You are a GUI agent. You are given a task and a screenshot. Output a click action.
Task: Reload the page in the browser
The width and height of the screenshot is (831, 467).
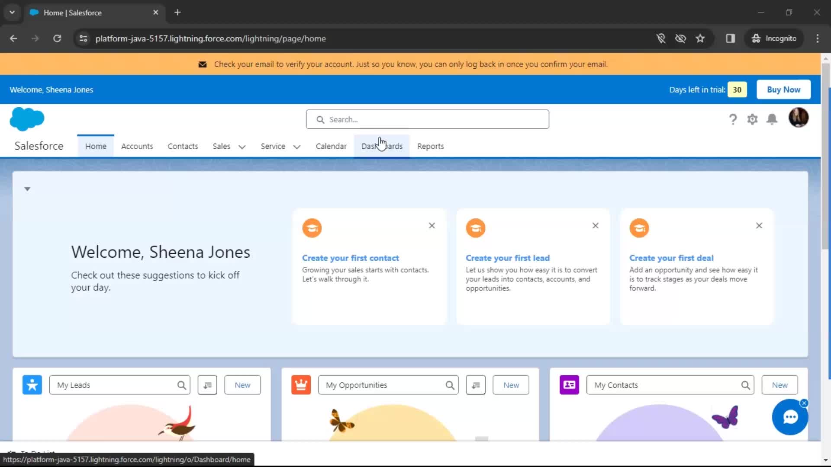pos(57,38)
